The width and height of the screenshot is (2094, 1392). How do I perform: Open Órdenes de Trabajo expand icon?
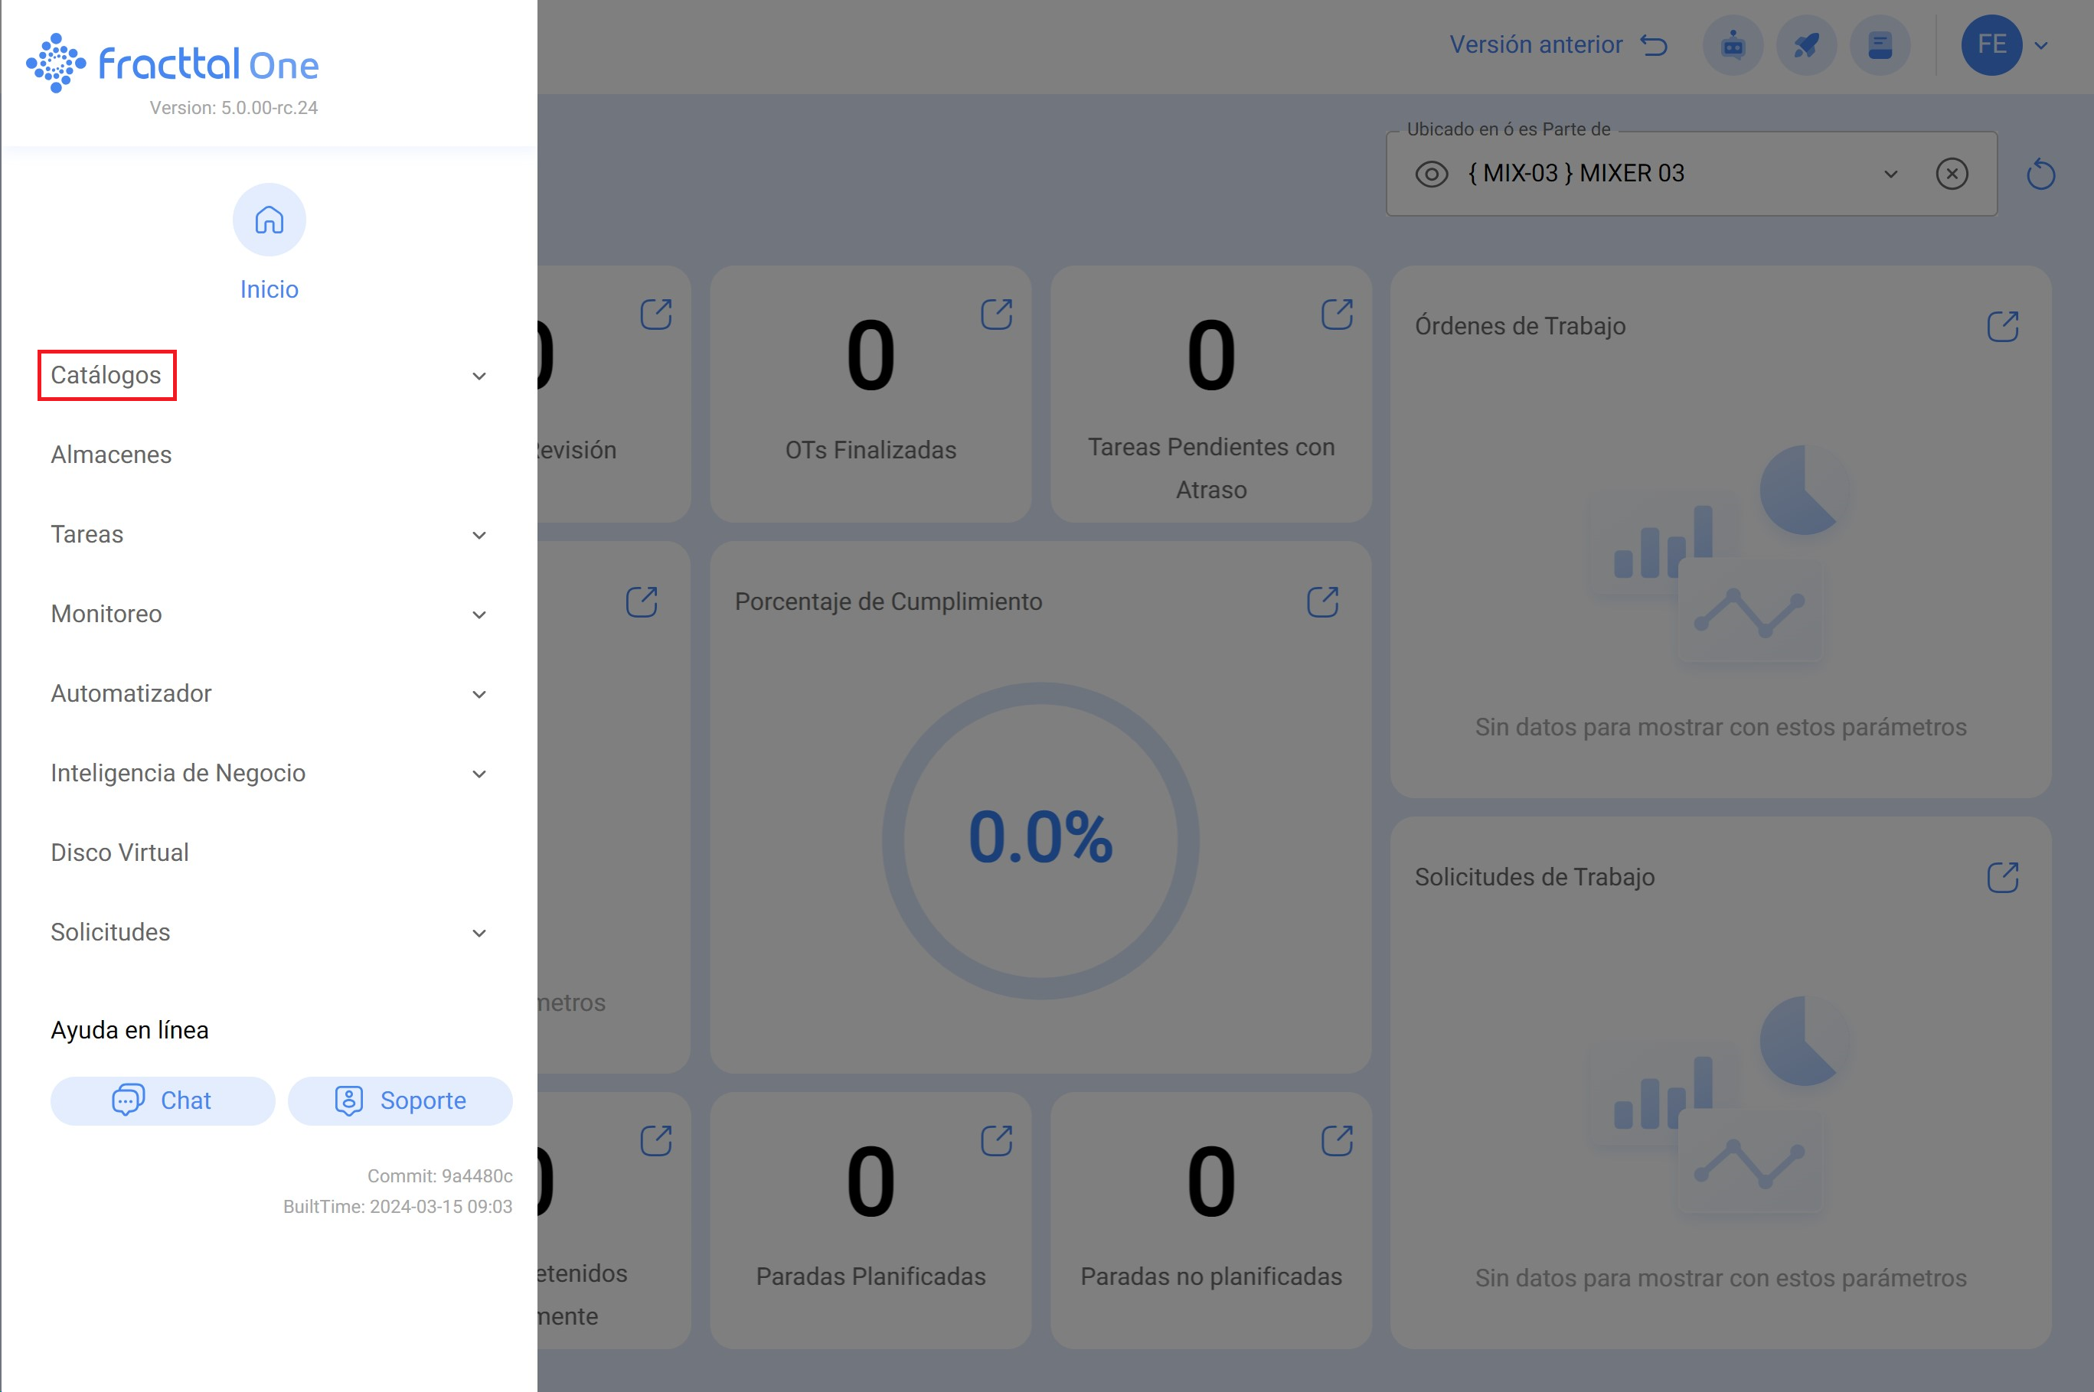pyautogui.click(x=2003, y=326)
